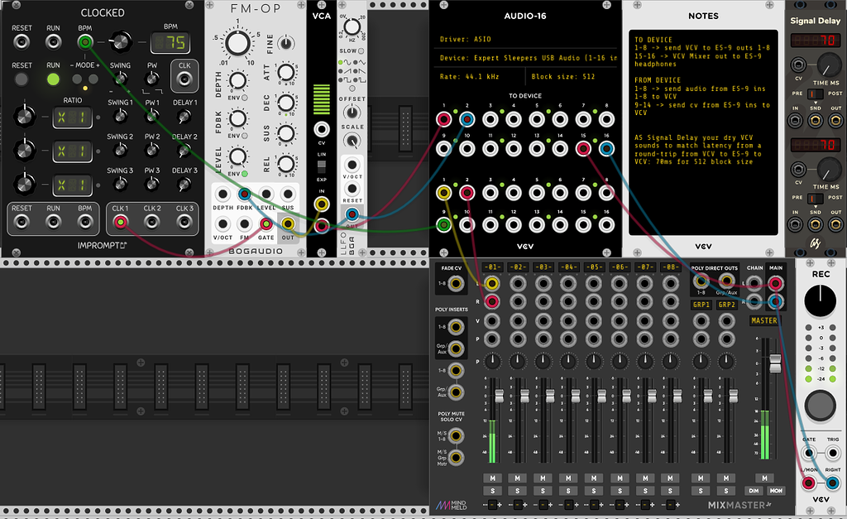The height and width of the screenshot is (519, 847).
Task: Click the PW 3 knob on Clocked
Action: coord(152,184)
